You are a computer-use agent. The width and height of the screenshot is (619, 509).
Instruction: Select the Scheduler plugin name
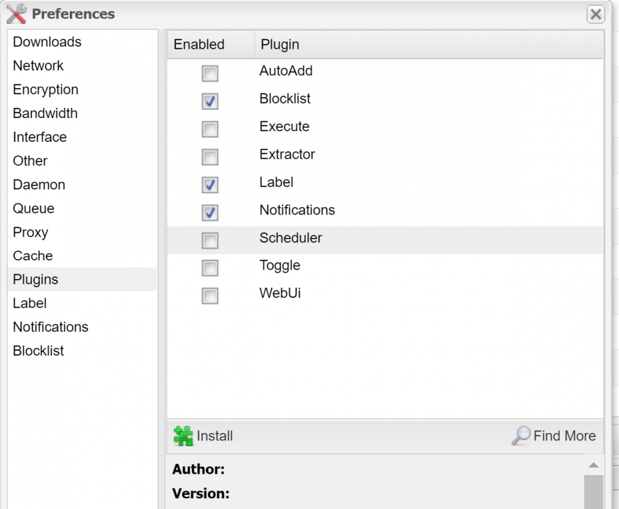(x=290, y=238)
